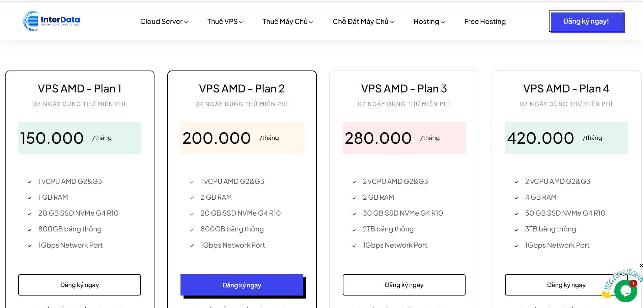Open the Hosting menu
643x308 pixels.
[x=429, y=22]
